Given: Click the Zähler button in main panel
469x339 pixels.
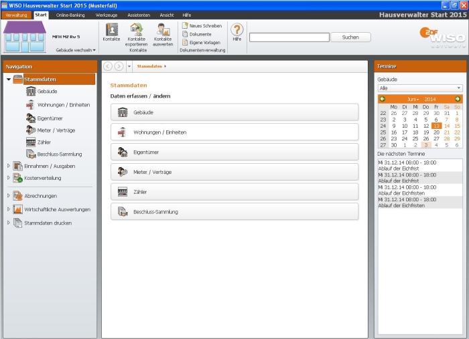Looking at the screenshot, I should (x=234, y=192).
